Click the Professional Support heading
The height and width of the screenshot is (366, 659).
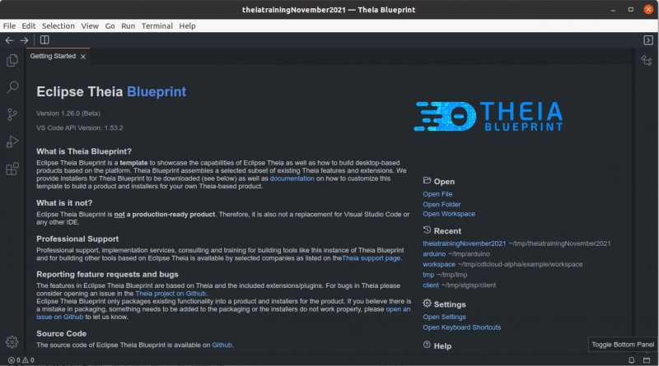pos(77,239)
